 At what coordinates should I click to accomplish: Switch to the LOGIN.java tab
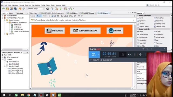tap(73, 13)
